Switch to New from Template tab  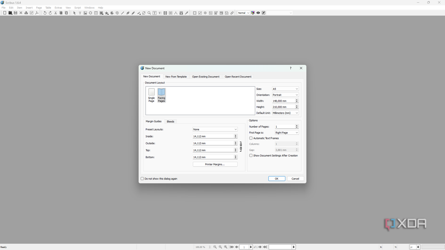click(176, 77)
